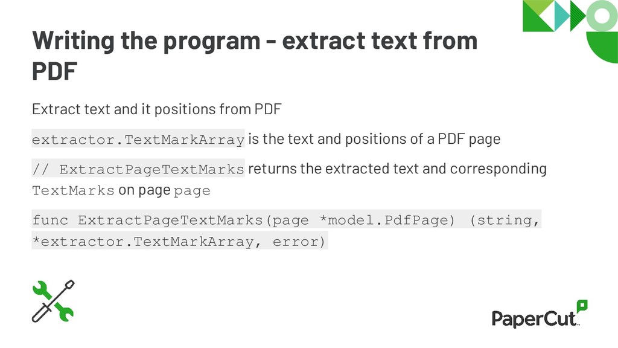The width and height of the screenshot is (618, 348).
Task: Click the func ExtractPageTextMarks signature line
Action: [x=287, y=219]
